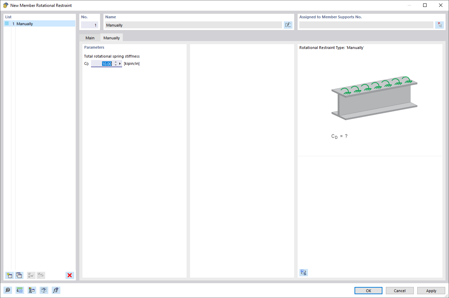Switch to the Manually tab

[x=111, y=38]
